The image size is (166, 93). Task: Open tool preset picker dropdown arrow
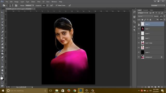6,5
